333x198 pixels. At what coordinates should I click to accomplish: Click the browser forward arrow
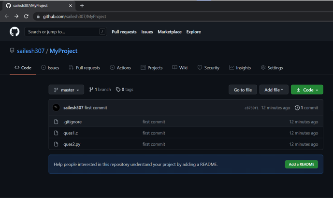coord(16,16)
